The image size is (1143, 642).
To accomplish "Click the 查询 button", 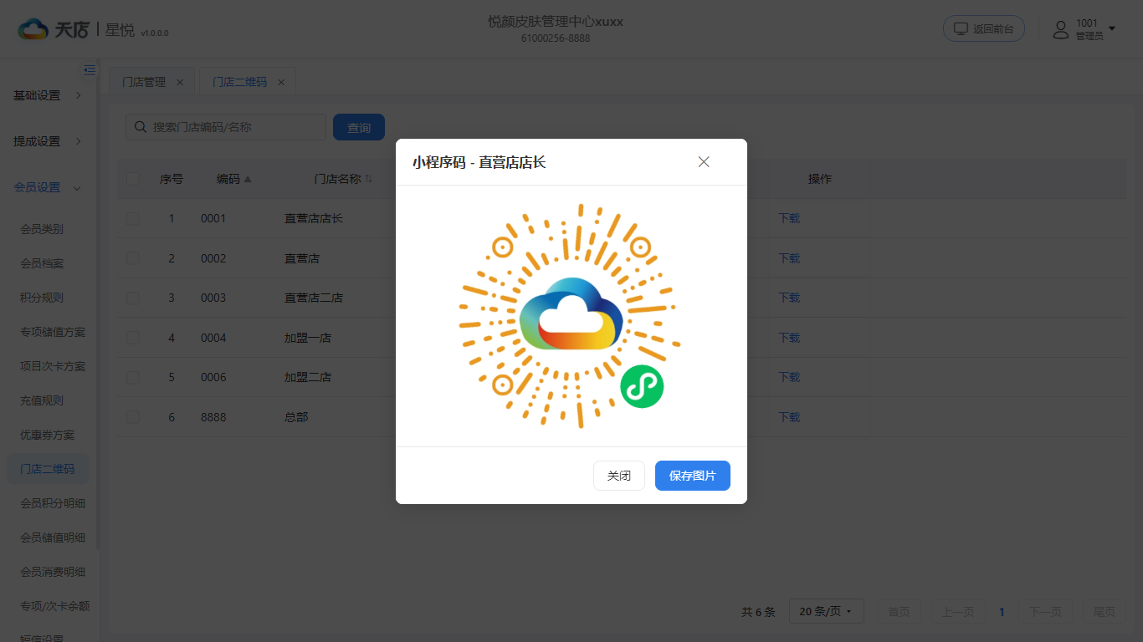I will pyautogui.click(x=359, y=127).
